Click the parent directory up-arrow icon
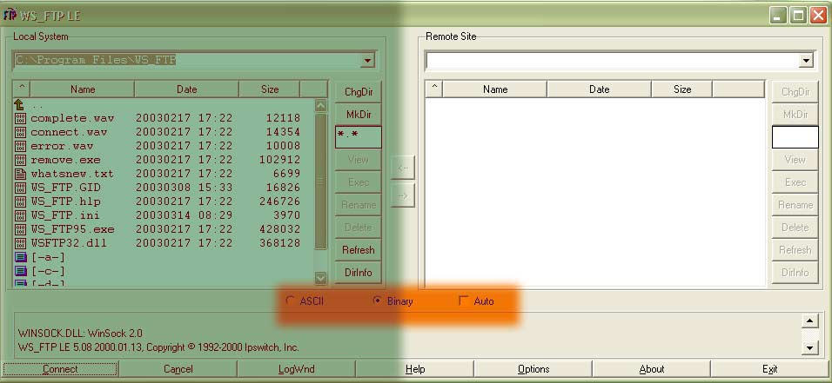 tap(20, 105)
